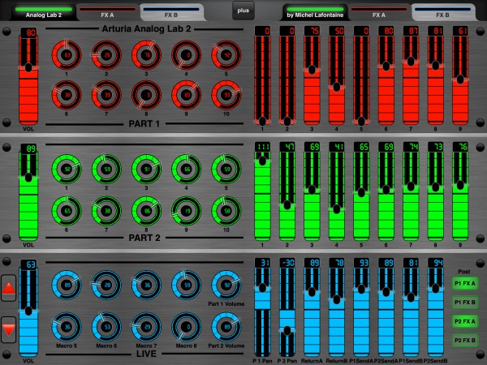
Task: Click Part 2 green knob 10
Action: point(226,211)
